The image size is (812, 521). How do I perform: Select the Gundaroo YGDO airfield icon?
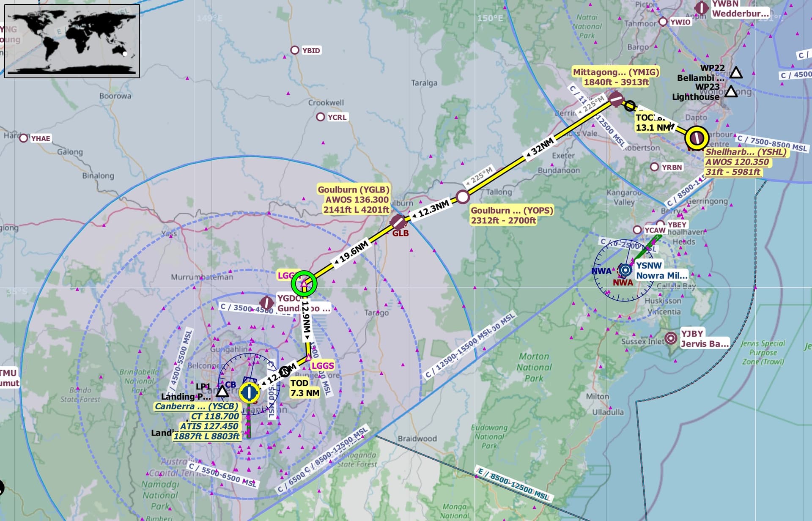point(266,302)
